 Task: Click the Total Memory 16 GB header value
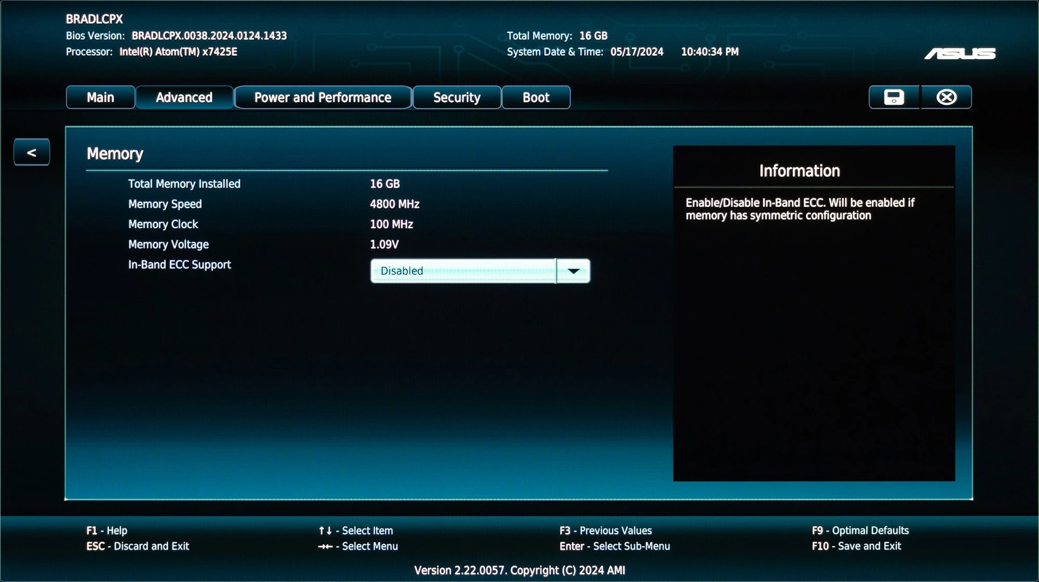click(x=594, y=36)
